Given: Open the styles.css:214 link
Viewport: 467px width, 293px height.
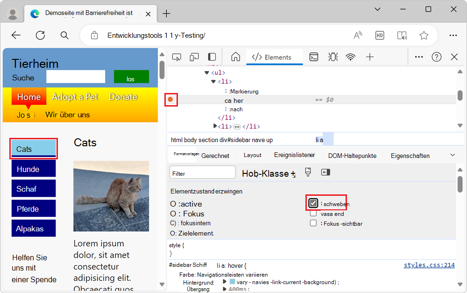Looking at the screenshot, I should coord(429,265).
